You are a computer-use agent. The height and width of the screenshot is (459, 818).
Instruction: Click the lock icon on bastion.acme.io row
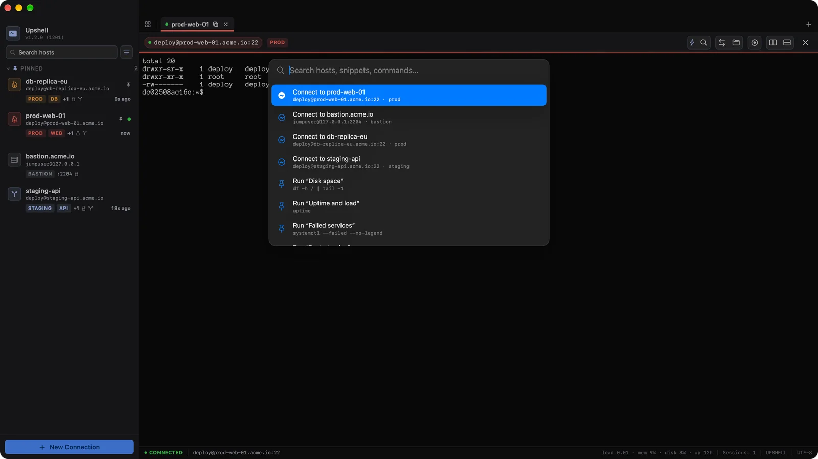[77, 174]
